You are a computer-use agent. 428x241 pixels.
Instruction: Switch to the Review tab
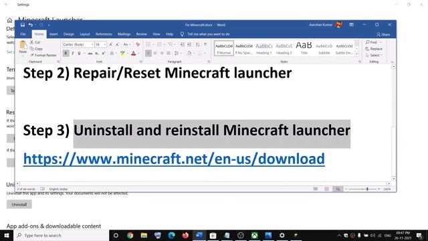click(141, 34)
